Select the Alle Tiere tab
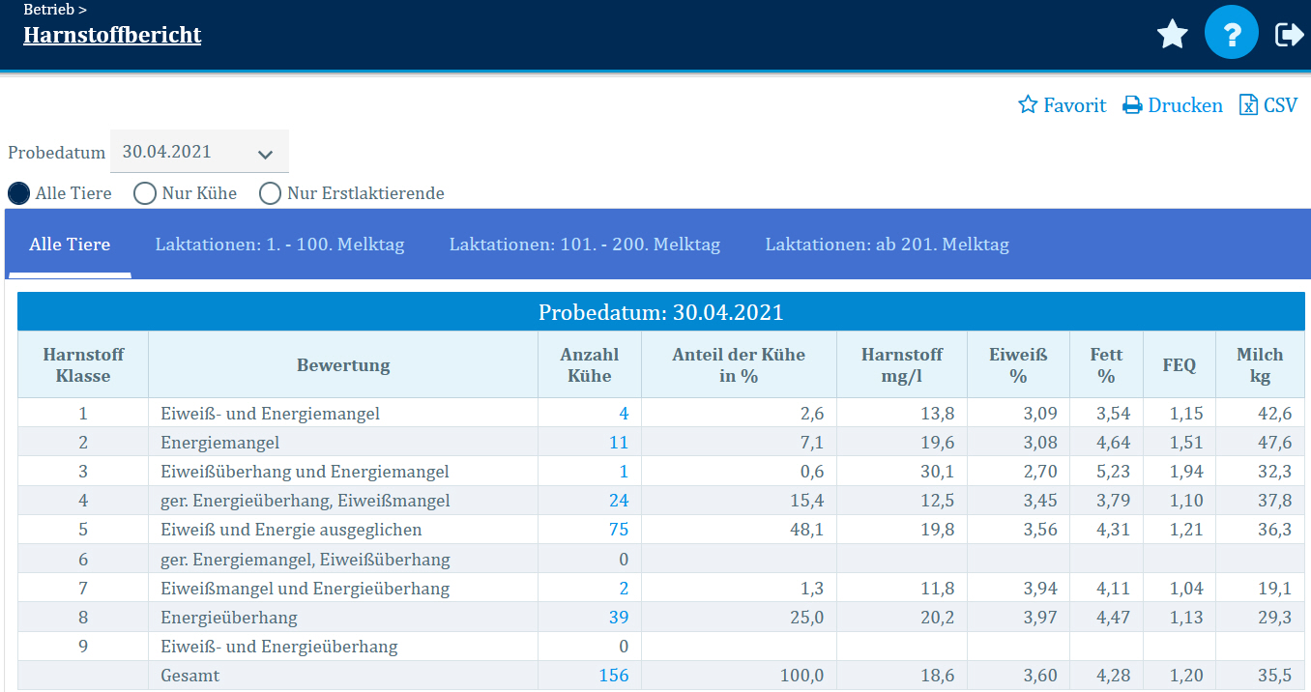Image resolution: width=1311 pixels, height=692 pixels. click(70, 245)
